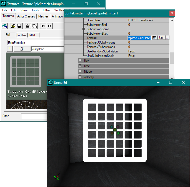This screenshot has height=187, width=190.
Task: Select the green actor sprite icon in the viewport
Action: pyautogui.click(x=118, y=133)
